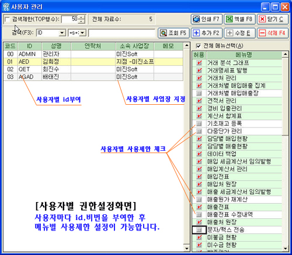Select the user row 최진수
The width and height of the screenshot is (292, 255).
pos(93,69)
